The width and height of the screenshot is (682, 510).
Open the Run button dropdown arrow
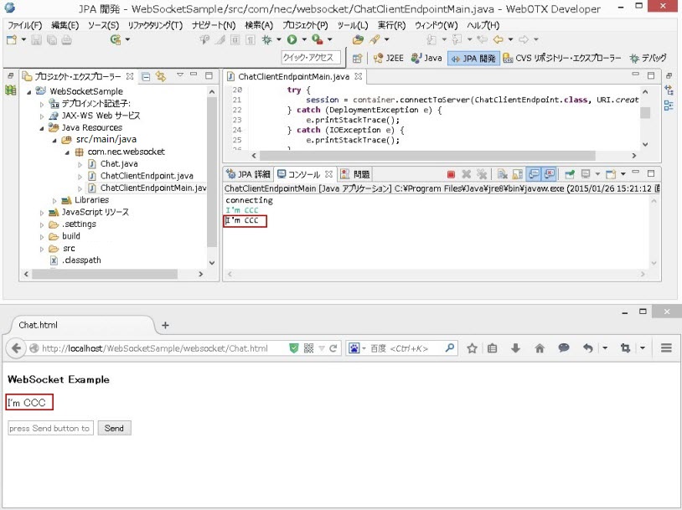(x=303, y=39)
